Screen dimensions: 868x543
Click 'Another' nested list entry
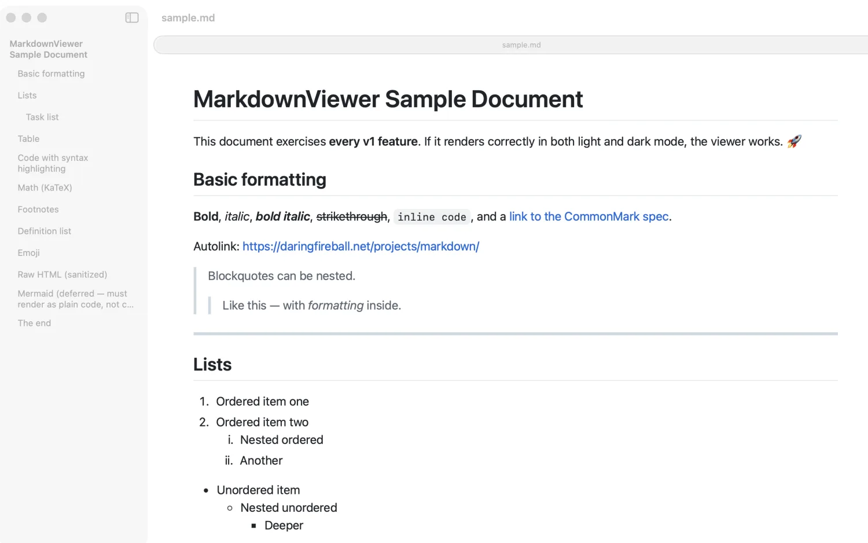[x=262, y=461]
